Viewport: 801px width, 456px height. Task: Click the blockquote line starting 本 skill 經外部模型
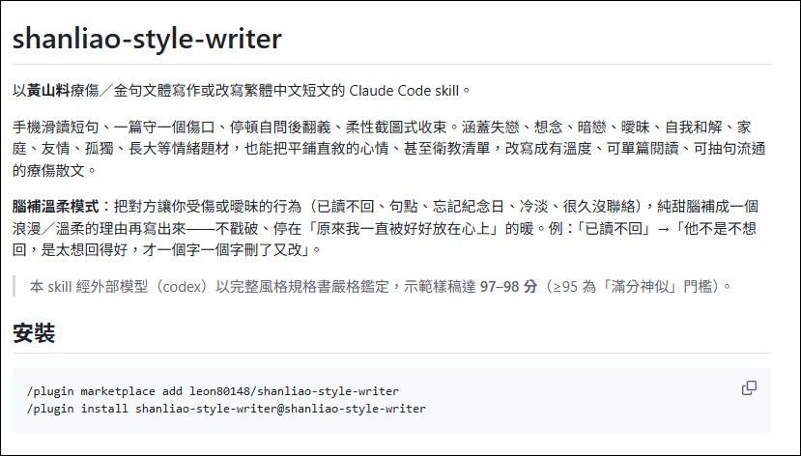(x=381, y=287)
